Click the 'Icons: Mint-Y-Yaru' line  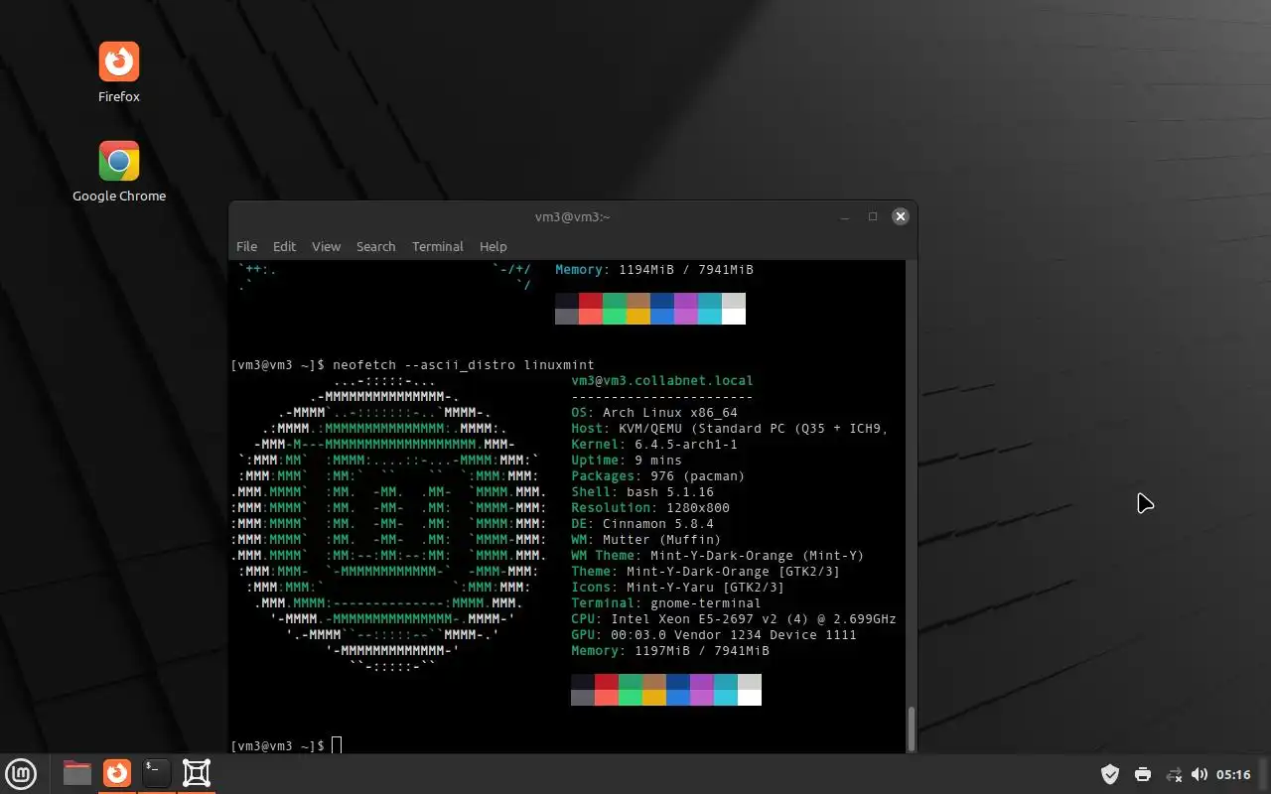point(678,587)
